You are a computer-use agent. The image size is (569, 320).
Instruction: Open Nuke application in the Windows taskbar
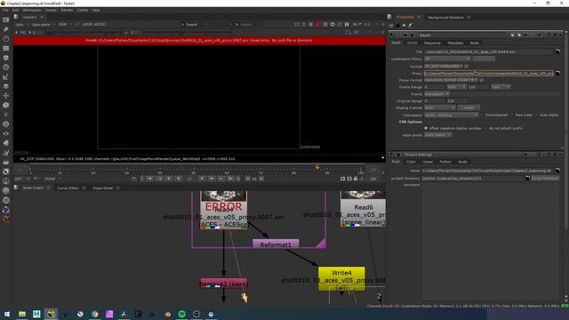(52, 314)
